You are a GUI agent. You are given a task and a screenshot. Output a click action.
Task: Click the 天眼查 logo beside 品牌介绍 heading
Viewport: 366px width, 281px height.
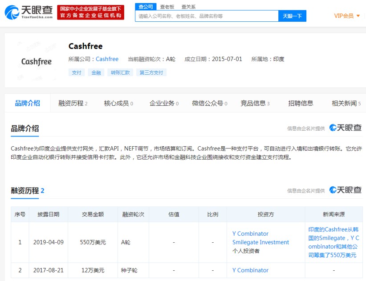click(x=345, y=128)
